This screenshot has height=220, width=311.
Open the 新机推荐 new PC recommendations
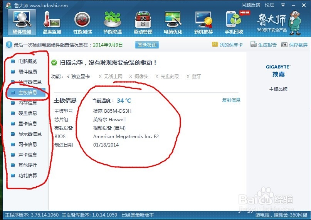click(203, 22)
